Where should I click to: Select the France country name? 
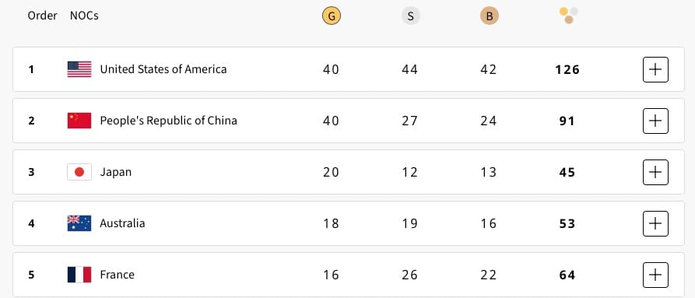click(x=117, y=275)
